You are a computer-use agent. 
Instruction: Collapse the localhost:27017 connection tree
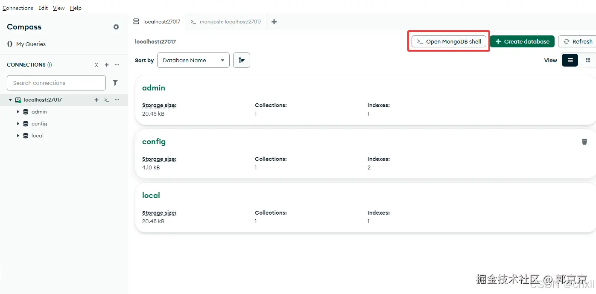coord(10,100)
